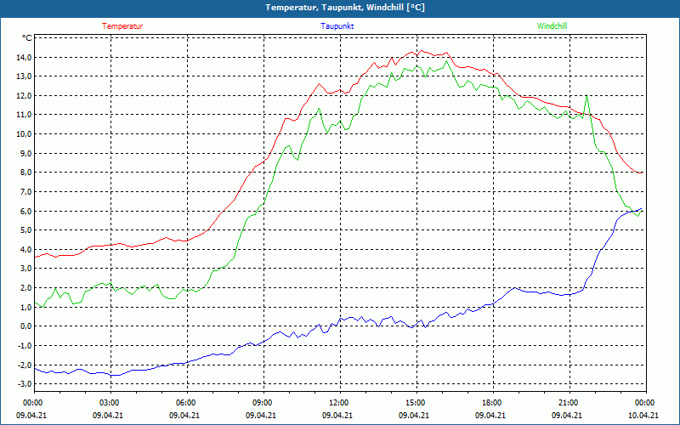The image size is (680, 425).
Task: Click the '7,0' y-axis value
Action: click(25, 192)
